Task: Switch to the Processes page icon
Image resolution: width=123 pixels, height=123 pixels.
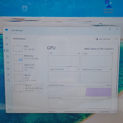Action: [x=7, y=44]
